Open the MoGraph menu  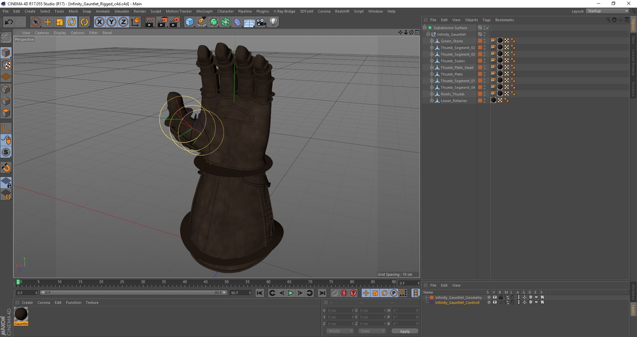click(x=204, y=11)
